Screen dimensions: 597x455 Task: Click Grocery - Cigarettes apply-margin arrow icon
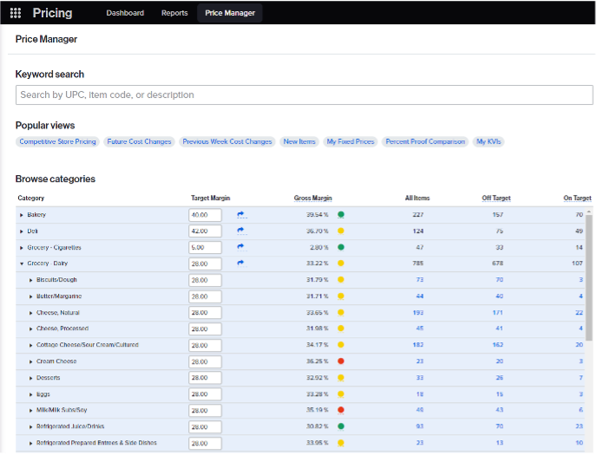click(x=241, y=247)
